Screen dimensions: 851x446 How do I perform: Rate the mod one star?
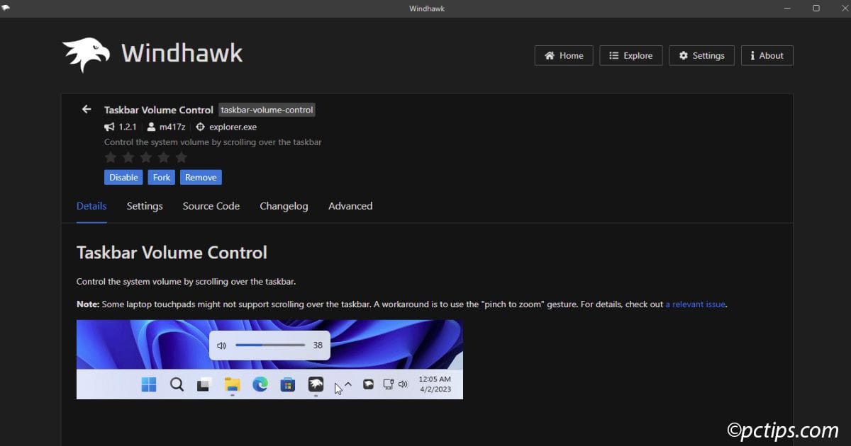coord(111,157)
